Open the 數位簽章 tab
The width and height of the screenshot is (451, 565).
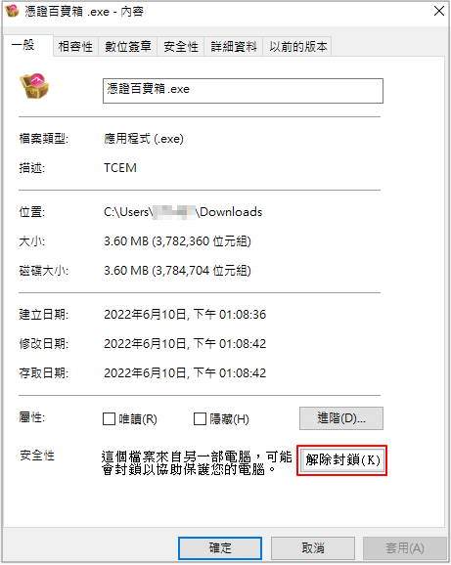click(128, 47)
